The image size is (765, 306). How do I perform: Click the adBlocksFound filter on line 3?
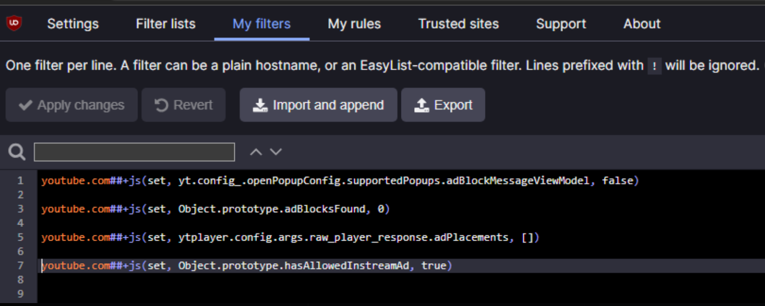coord(216,209)
